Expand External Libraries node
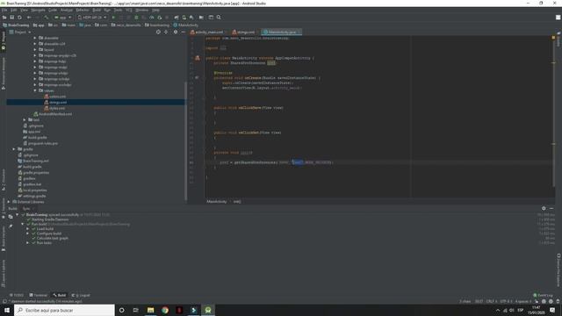This screenshot has width=562, height=316. pyautogui.click(x=9, y=202)
